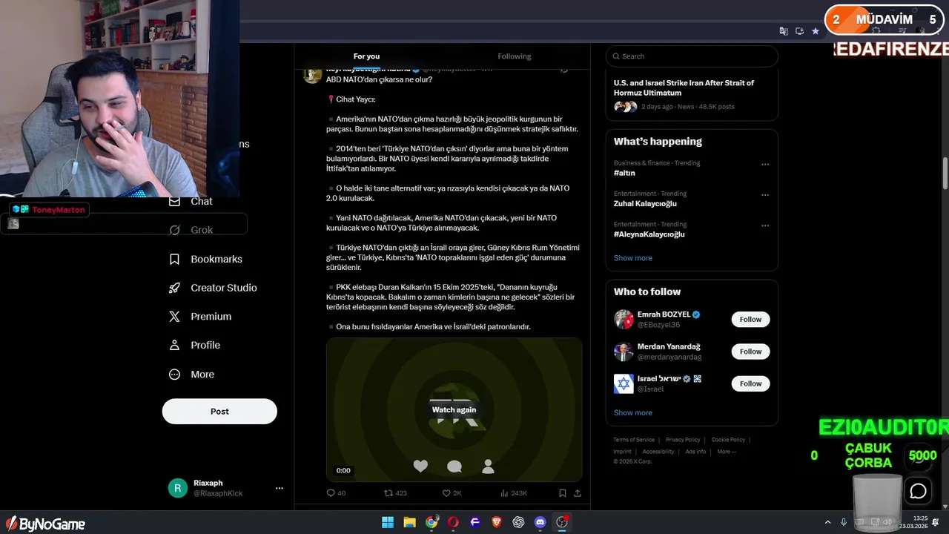Repost the tweet with 423 reposts

click(x=395, y=493)
